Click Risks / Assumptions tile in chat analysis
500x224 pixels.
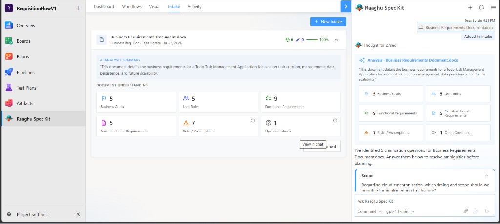pos(391,132)
